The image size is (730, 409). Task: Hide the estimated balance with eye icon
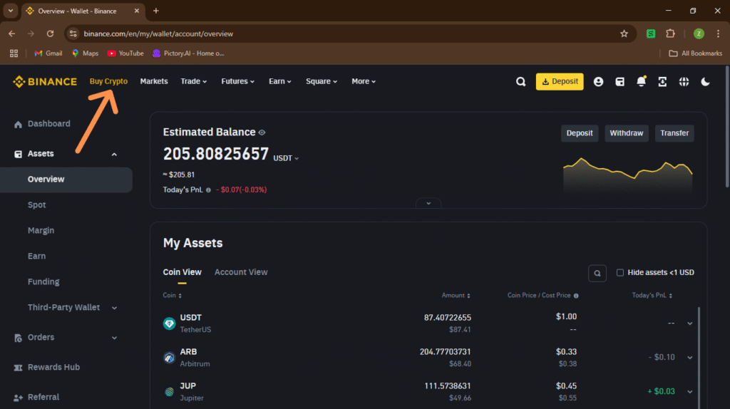pos(262,133)
